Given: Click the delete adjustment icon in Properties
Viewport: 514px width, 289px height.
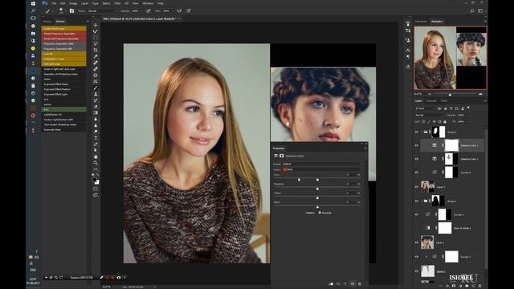Looking at the screenshot, I should tap(360, 283).
